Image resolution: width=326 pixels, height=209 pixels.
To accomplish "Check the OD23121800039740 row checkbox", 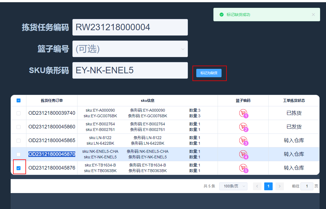I will [x=19, y=113].
